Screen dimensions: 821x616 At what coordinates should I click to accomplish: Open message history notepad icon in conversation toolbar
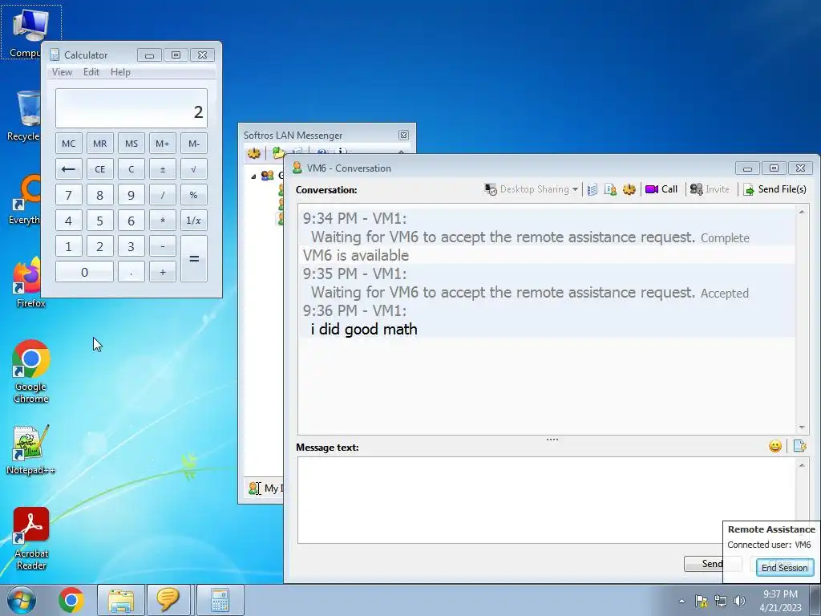tap(592, 189)
